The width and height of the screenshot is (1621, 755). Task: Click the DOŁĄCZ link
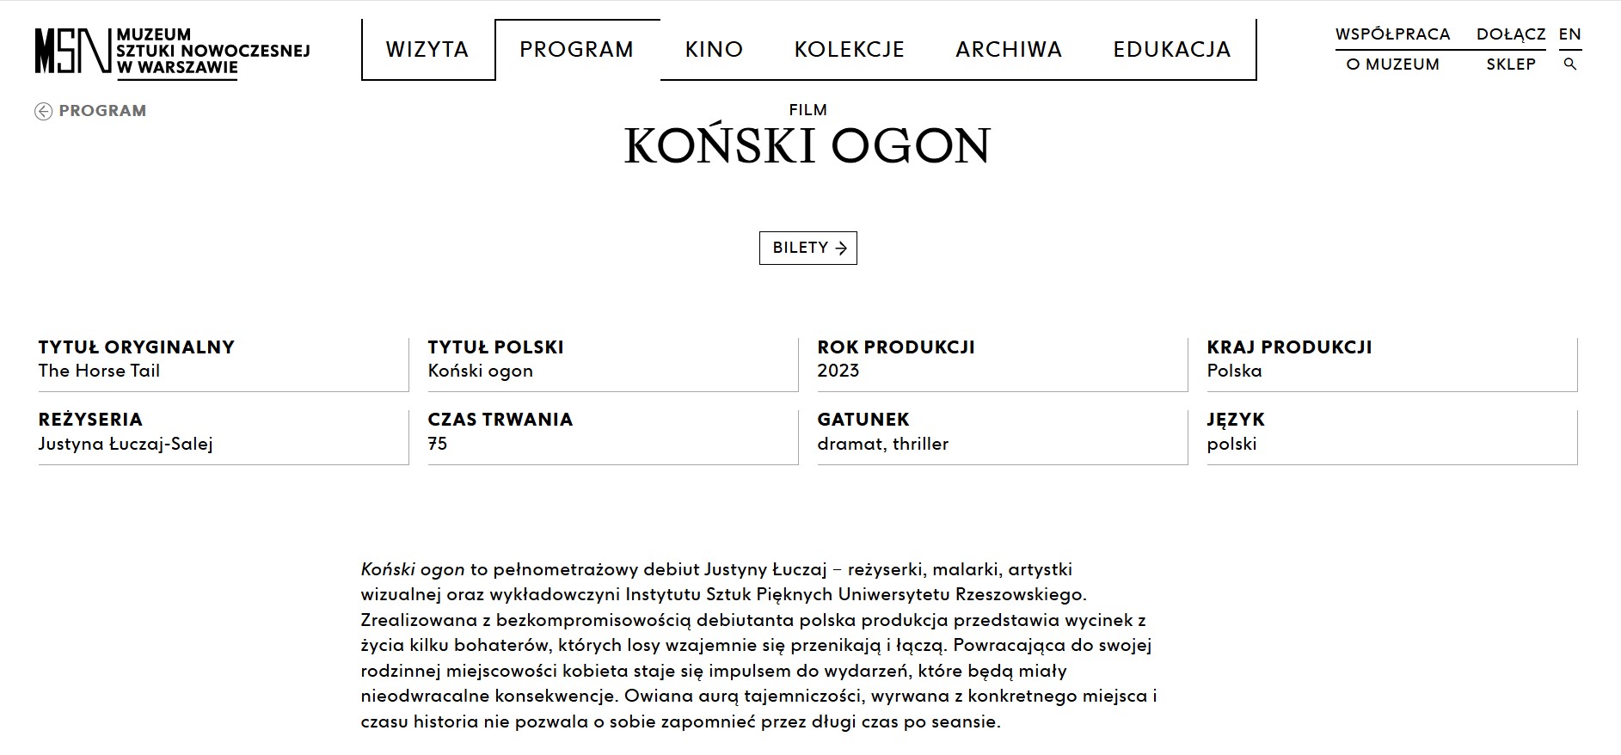pos(1511,34)
